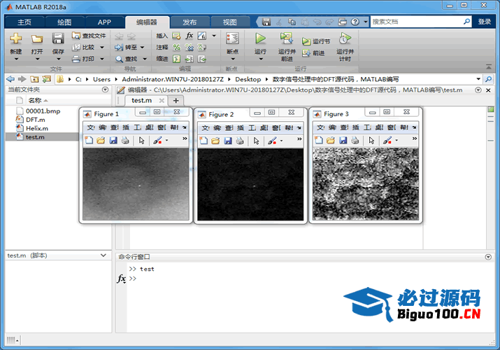Open the View (视图) ribbon tab
Viewport: 500px width, 350px height.
tap(229, 22)
